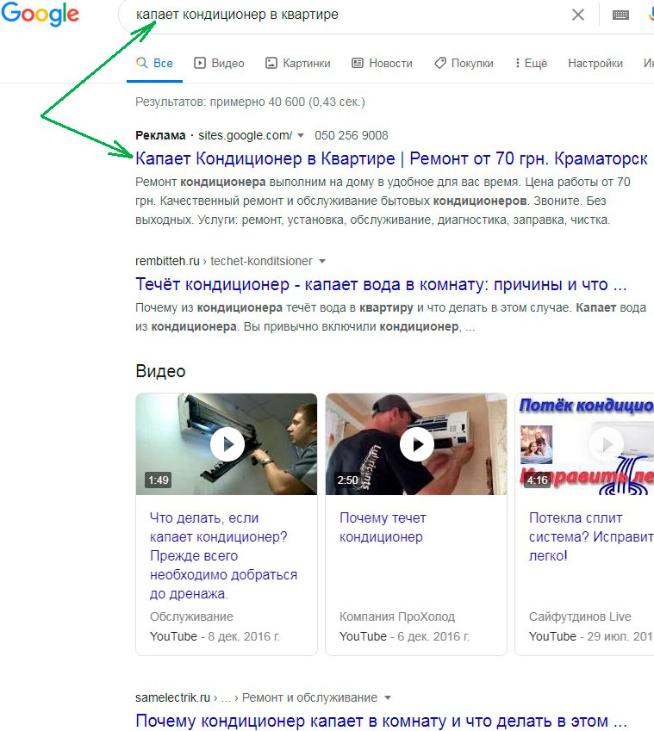
Task: Click inside the search input field
Action: 345,15
